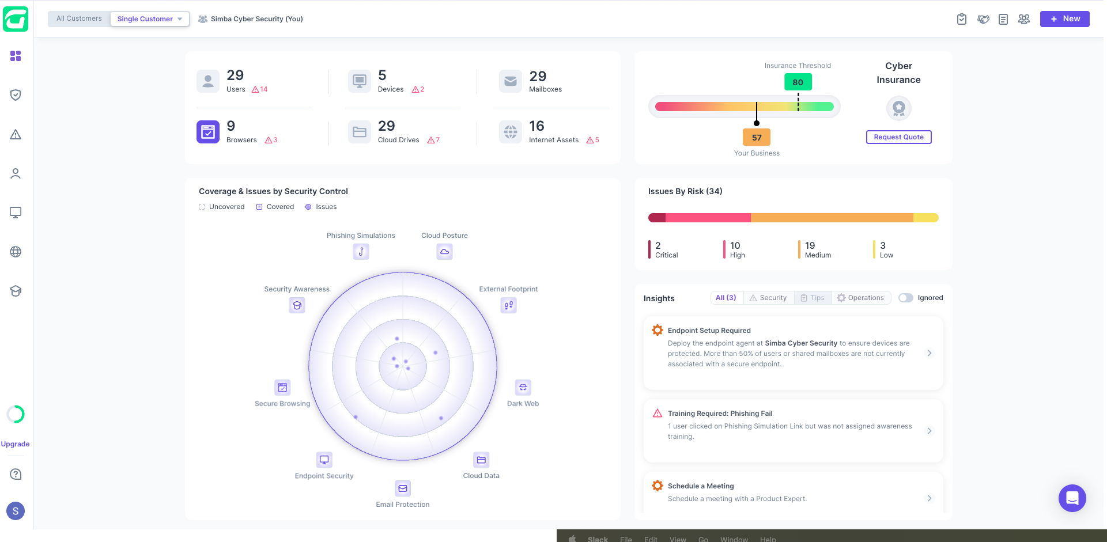Toggle Covered in the chart legend
Viewport: 1107px width, 542px height.
pos(275,207)
